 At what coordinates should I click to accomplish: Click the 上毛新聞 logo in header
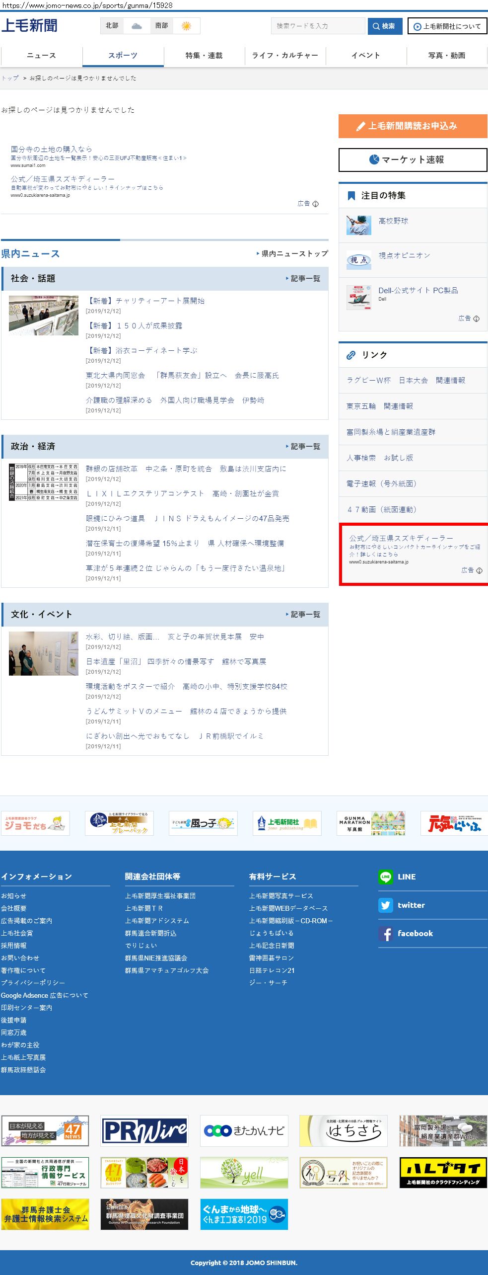[x=29, y=26]
